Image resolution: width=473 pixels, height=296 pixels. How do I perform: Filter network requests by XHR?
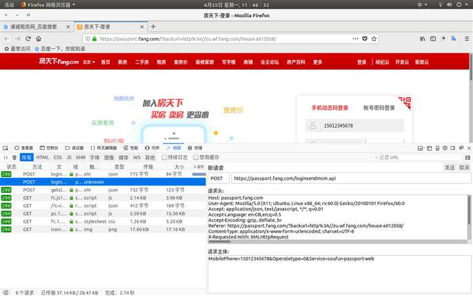(81, 157)
